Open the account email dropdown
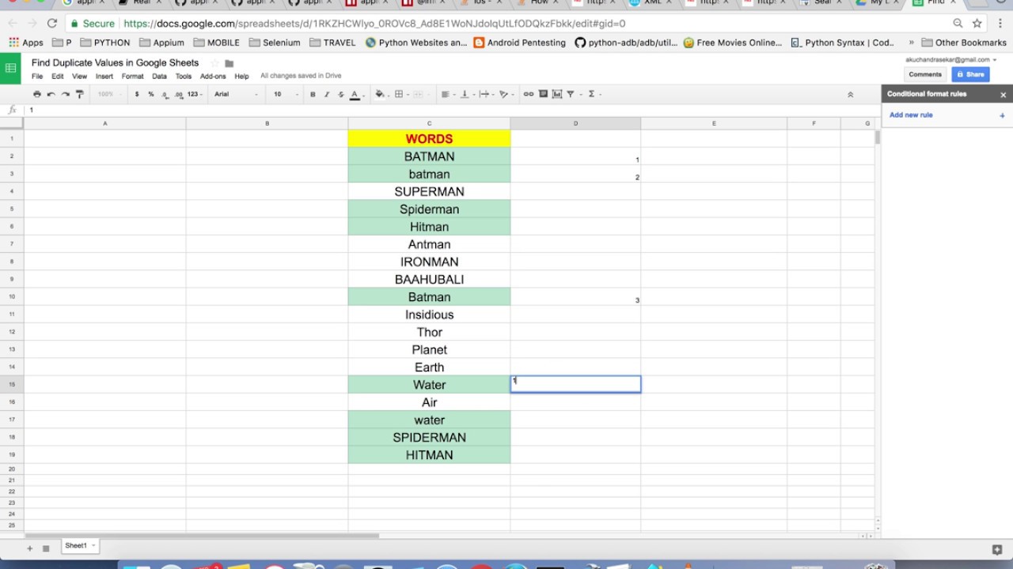 [x=950, y=59]
